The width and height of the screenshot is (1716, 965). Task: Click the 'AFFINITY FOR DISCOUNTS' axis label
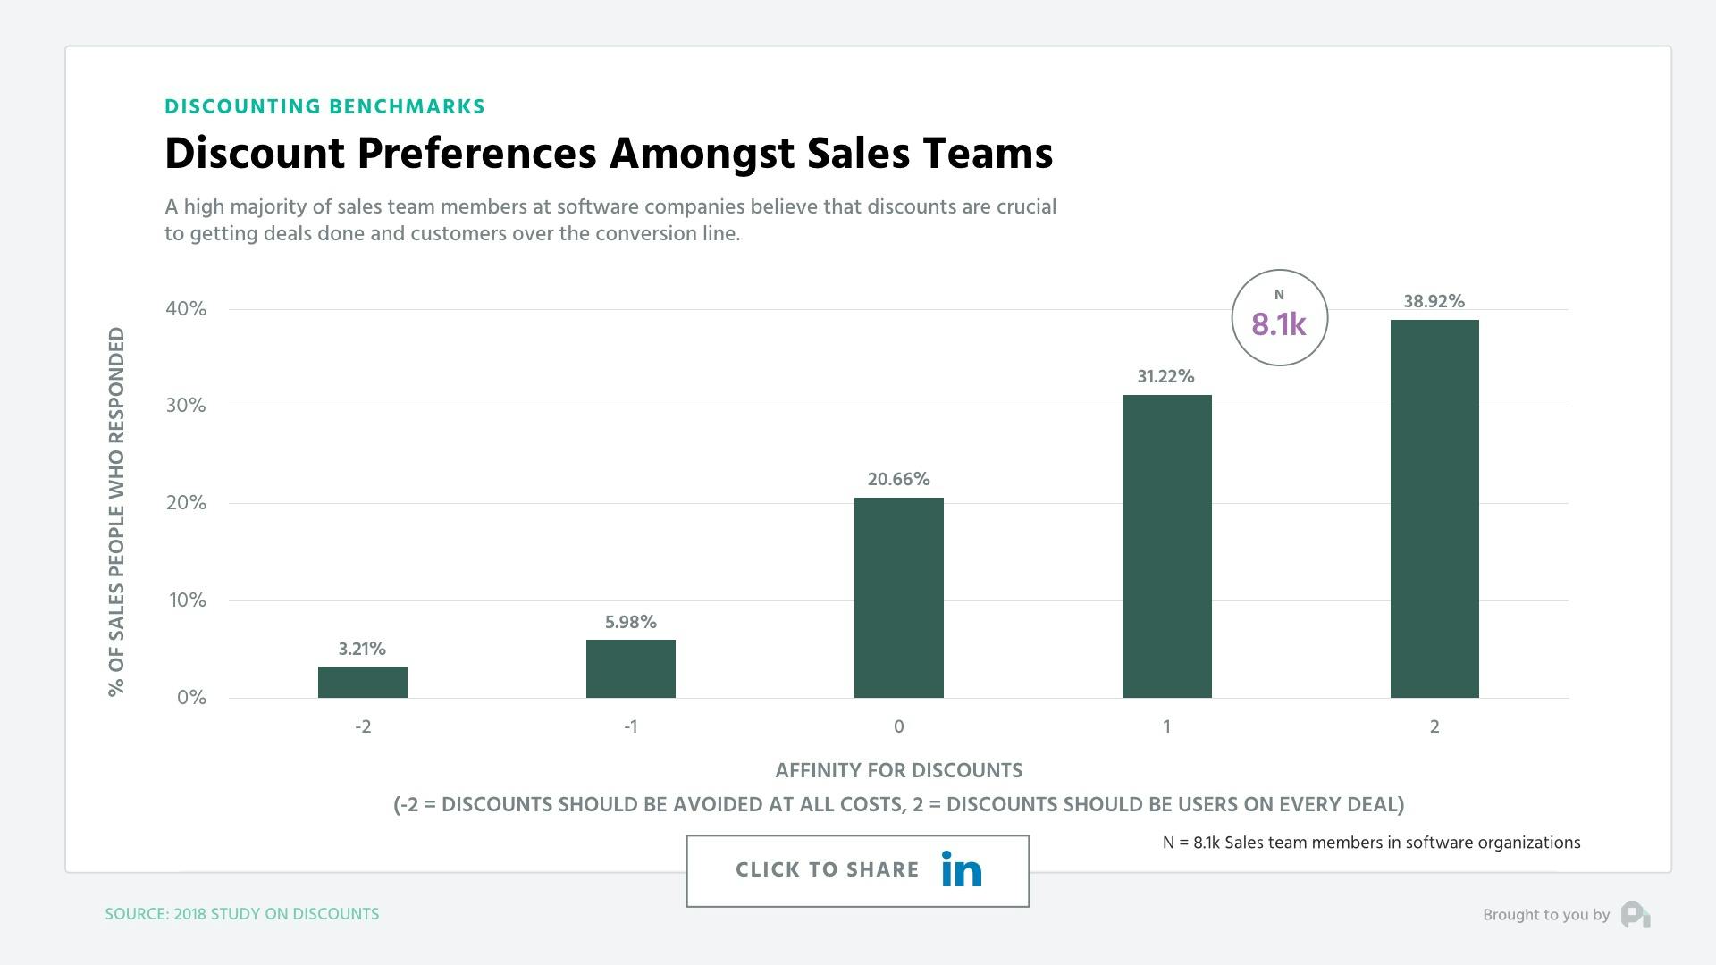click(899, 769)
